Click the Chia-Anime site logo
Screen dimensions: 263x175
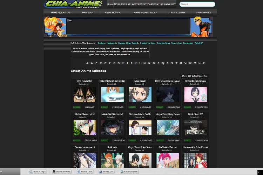[74, 4]
